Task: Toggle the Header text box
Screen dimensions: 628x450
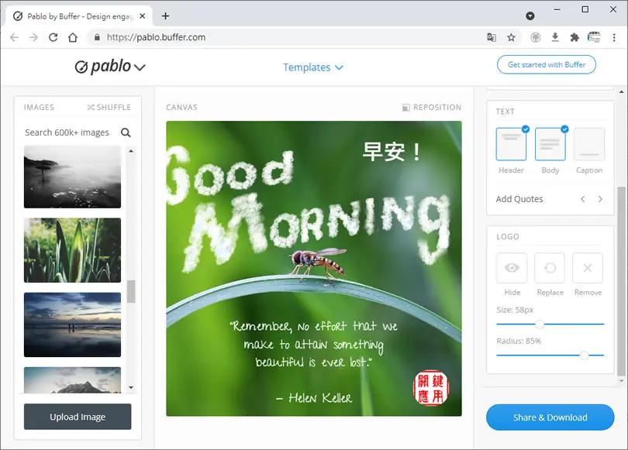Action: coord(511,144)
